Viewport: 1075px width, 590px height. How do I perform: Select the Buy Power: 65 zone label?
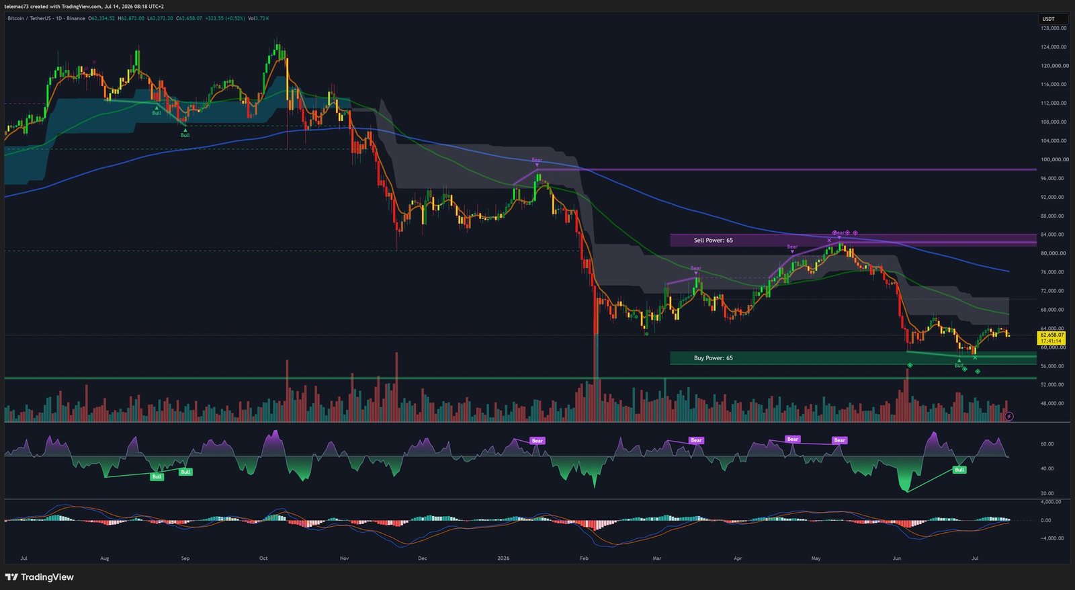(713, 358)
